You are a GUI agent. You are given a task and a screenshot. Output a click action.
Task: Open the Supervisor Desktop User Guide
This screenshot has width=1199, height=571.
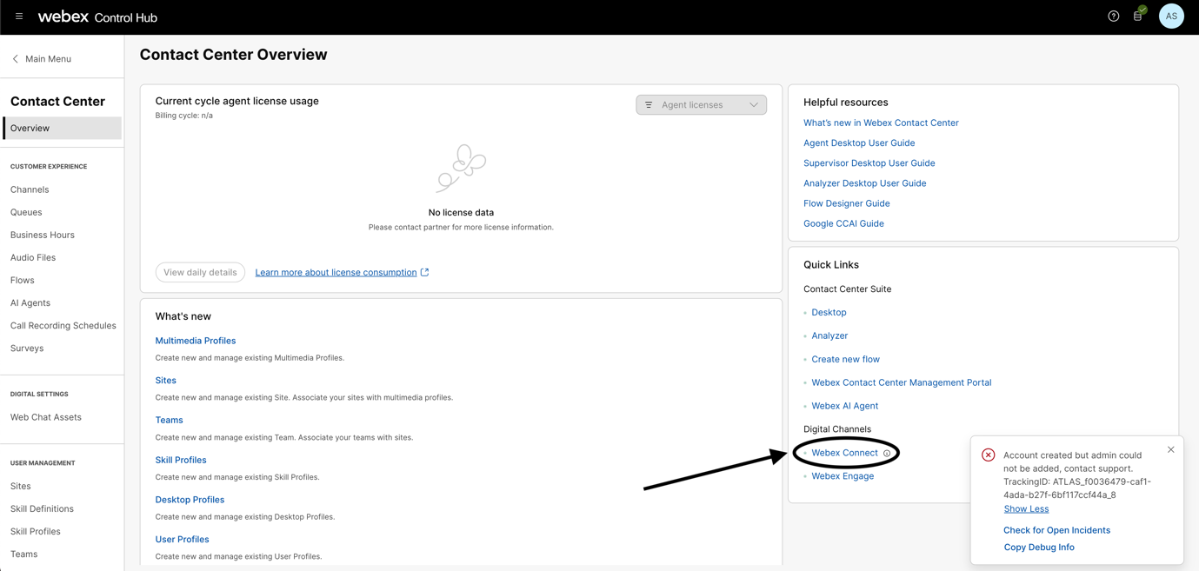pos(869,163)
